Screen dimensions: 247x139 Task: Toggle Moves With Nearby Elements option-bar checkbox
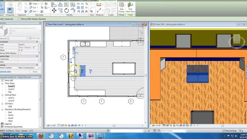coord(20,19)
